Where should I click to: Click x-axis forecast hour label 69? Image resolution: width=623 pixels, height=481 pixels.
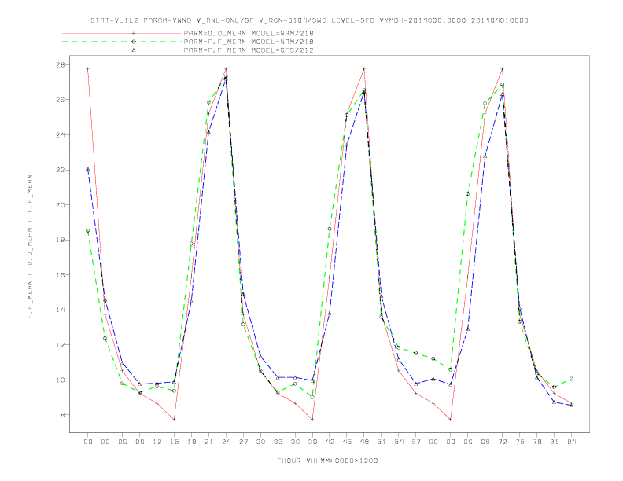pos(485,442)
